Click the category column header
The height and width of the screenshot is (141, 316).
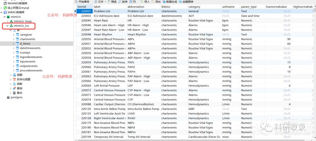coord(194,6)
